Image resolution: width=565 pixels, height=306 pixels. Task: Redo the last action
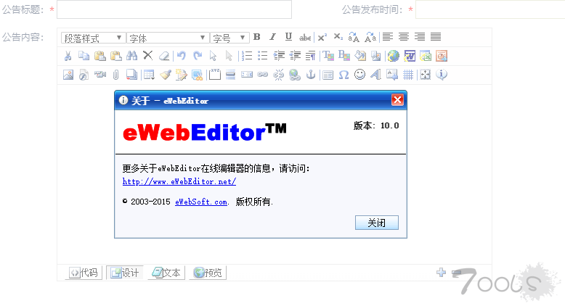(x=198, y=56)
